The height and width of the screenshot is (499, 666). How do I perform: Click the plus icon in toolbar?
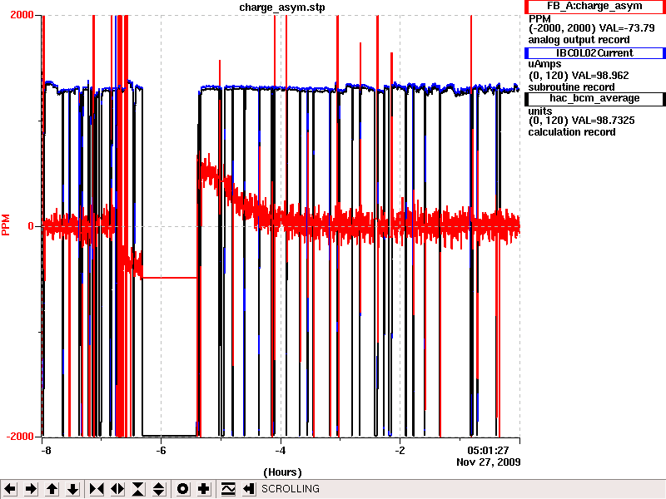(203, 489)
